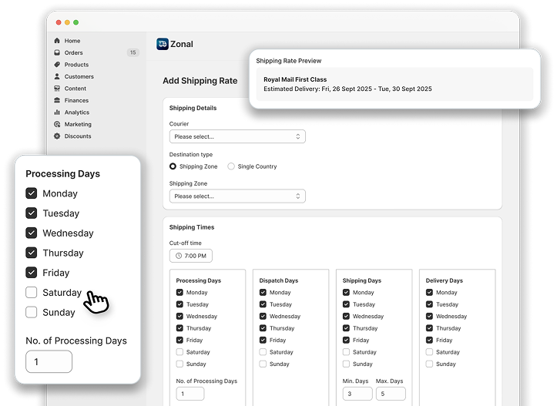
Task: Open the Courier dropdown
Action: [x=237, y=136]
